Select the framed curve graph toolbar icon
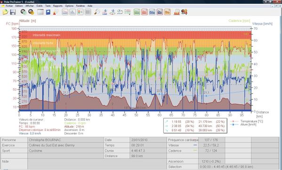Image resolution: width=282 pixels, height=170 pixels. click(x=65, y=12)
